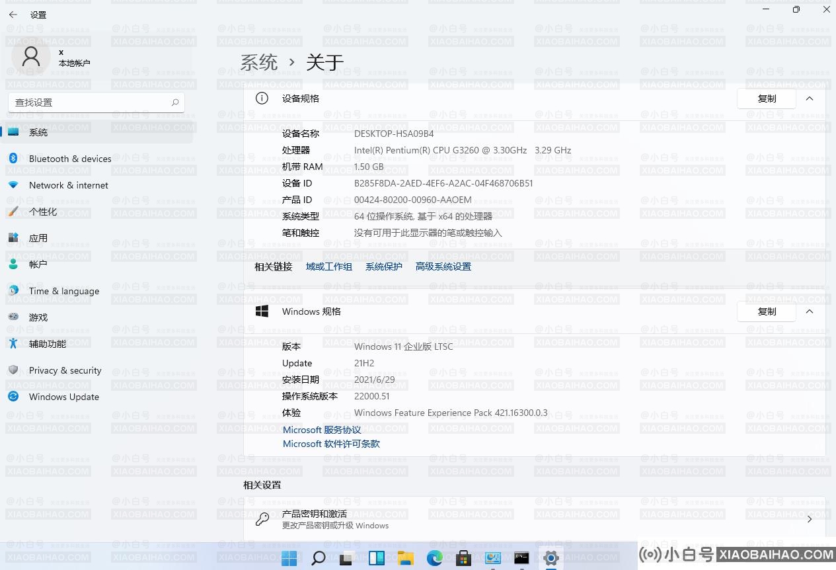Open 帐户 settings category
This screenshot has height=570, width=836.
pos(98,265)
